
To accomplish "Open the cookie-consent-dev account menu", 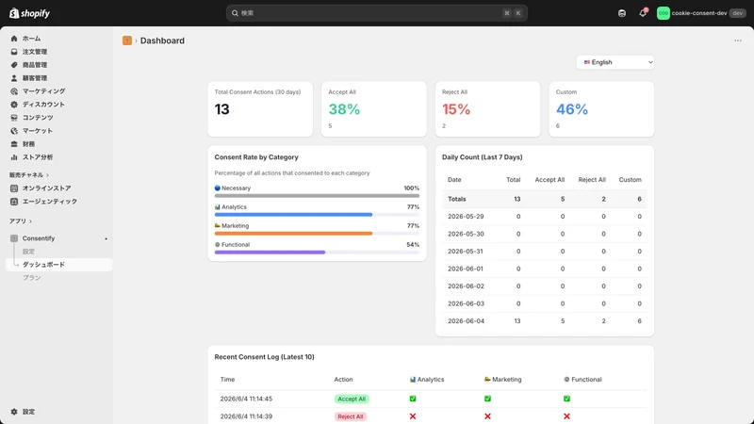I will pos(701,13).
